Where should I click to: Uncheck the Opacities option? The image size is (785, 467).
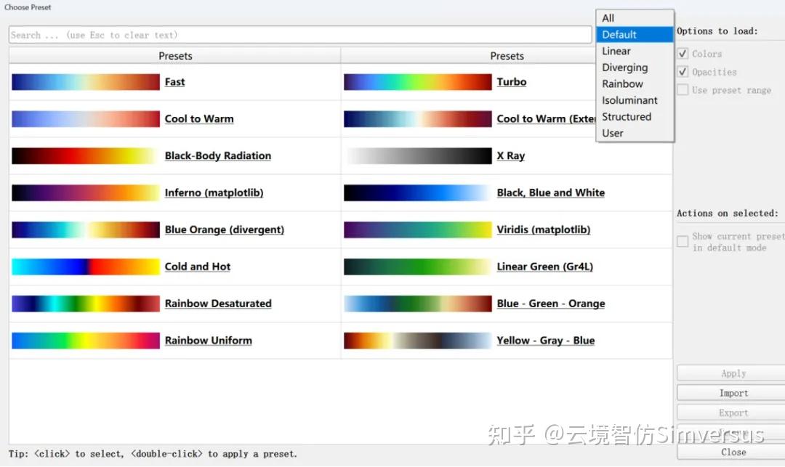click(x=683, y=72)
